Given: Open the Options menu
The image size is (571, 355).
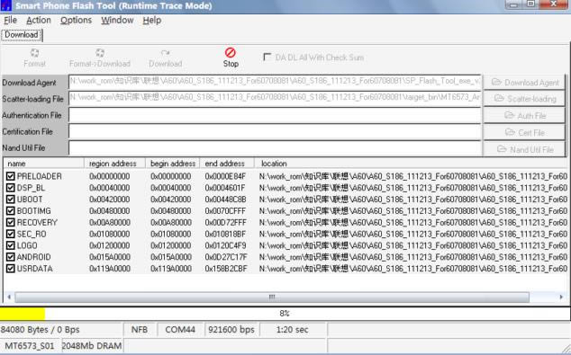Looking at the screenshot, I should pyautogui.click(x=76, y=21).
